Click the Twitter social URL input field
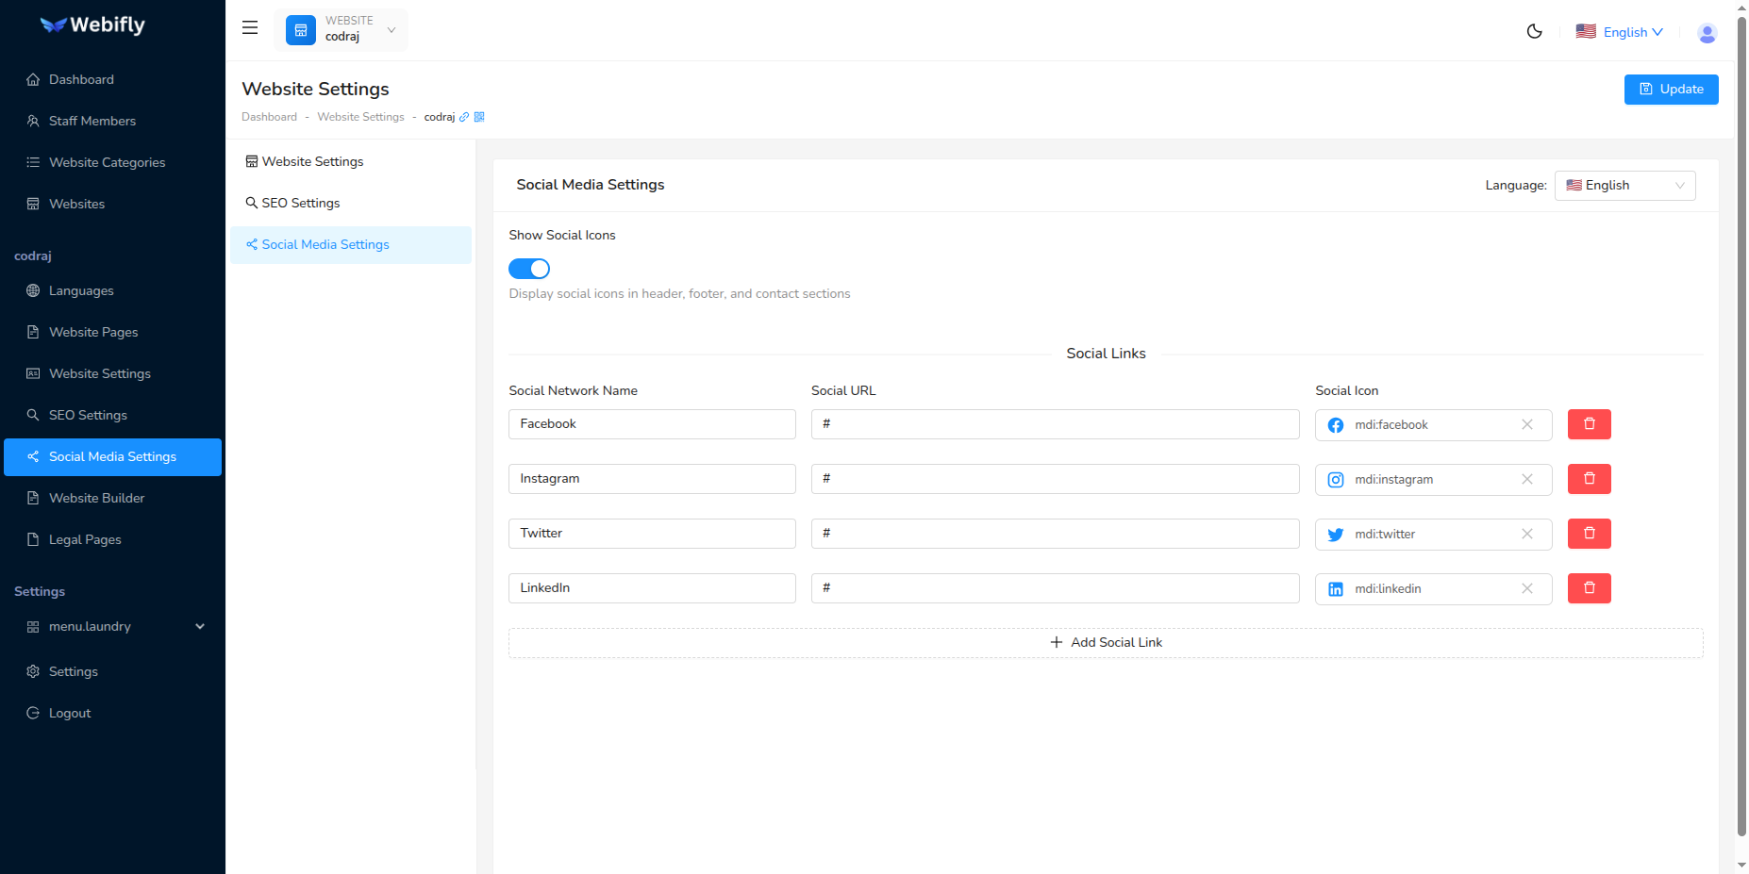 [x=1055, y=534]
